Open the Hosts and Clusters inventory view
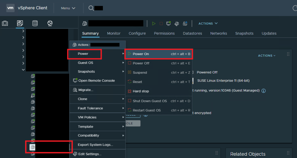The image size is (297, 158). (5, 23)
